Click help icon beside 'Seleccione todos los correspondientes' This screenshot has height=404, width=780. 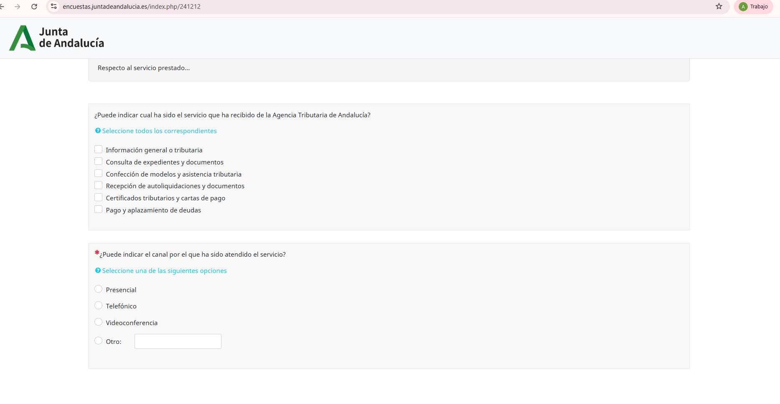click(x=98, y=131)
